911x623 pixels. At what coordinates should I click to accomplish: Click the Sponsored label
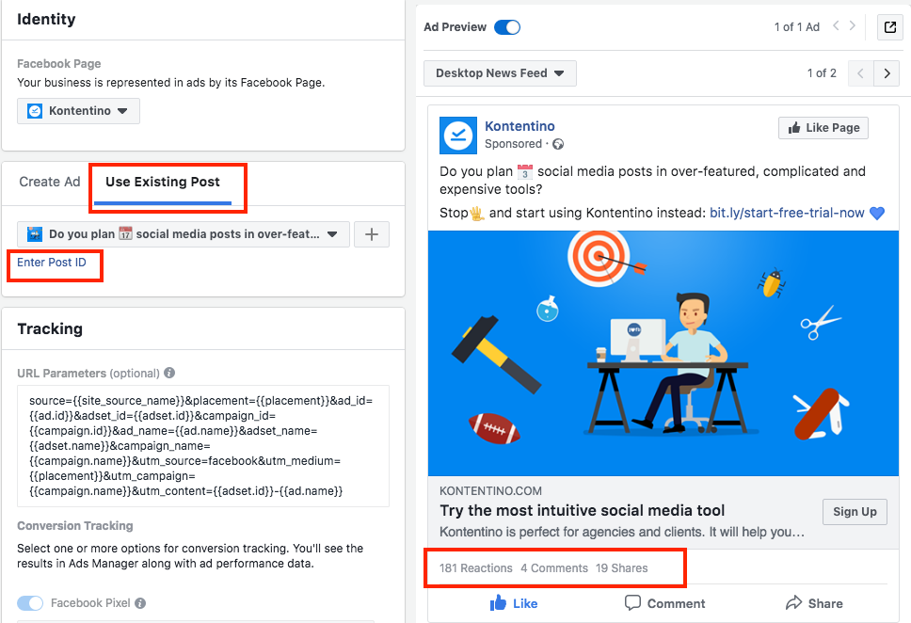pos(513,144)
